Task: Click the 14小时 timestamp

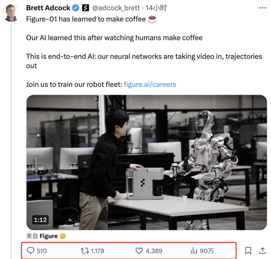Action: tap(156, 8)
